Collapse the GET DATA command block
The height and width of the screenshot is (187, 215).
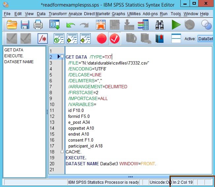62,57
